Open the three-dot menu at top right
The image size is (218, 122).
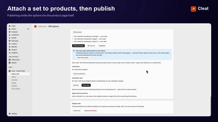[x=208, y=26]
